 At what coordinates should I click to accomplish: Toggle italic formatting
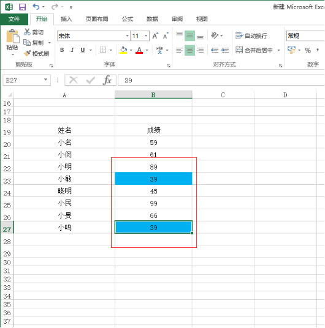(x=72, y=50)
